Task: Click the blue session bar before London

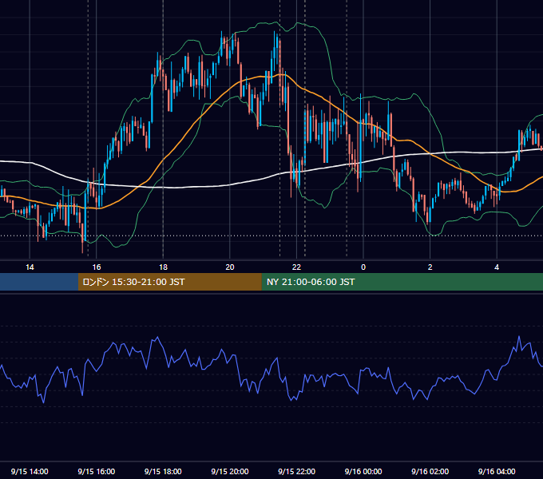Action: [39, 282]
